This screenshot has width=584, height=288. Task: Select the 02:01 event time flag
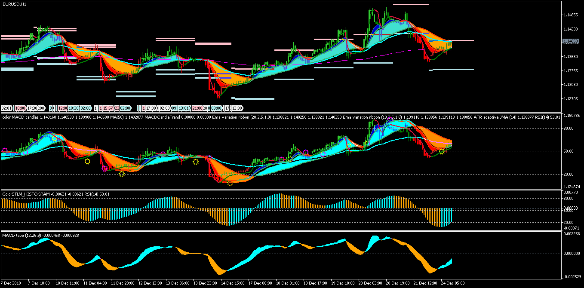pos(7,108)
